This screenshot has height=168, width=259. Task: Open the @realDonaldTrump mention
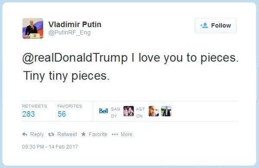coord(75,58)
